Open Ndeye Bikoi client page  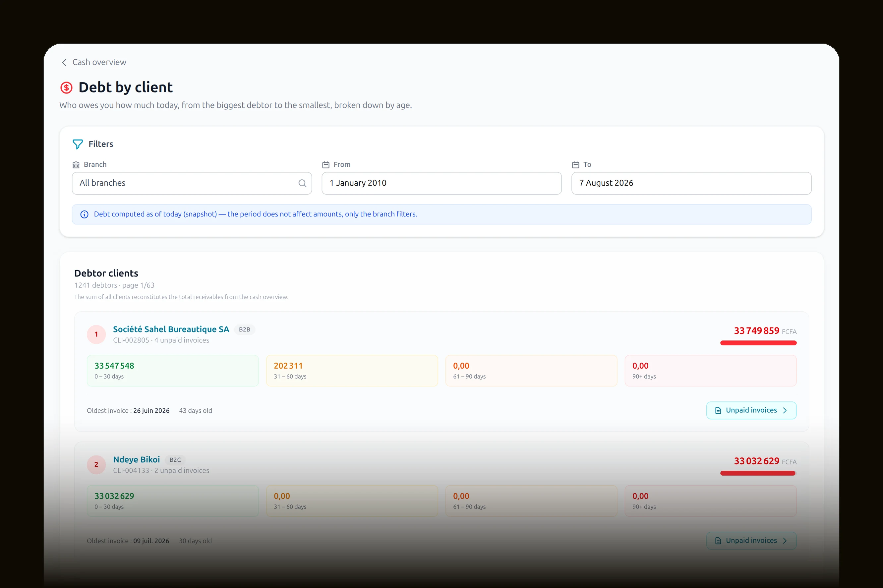pos(137,460)
